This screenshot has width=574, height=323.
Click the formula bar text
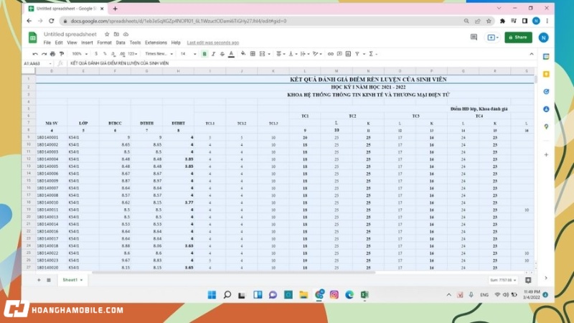120,63
